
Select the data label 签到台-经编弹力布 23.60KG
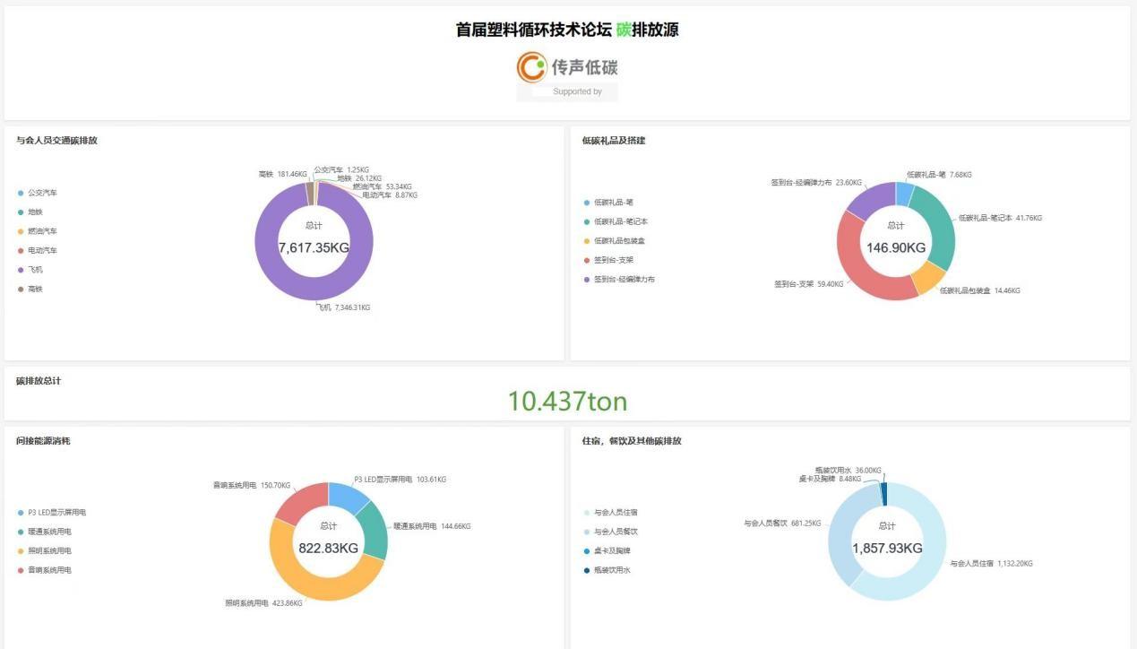816,182
